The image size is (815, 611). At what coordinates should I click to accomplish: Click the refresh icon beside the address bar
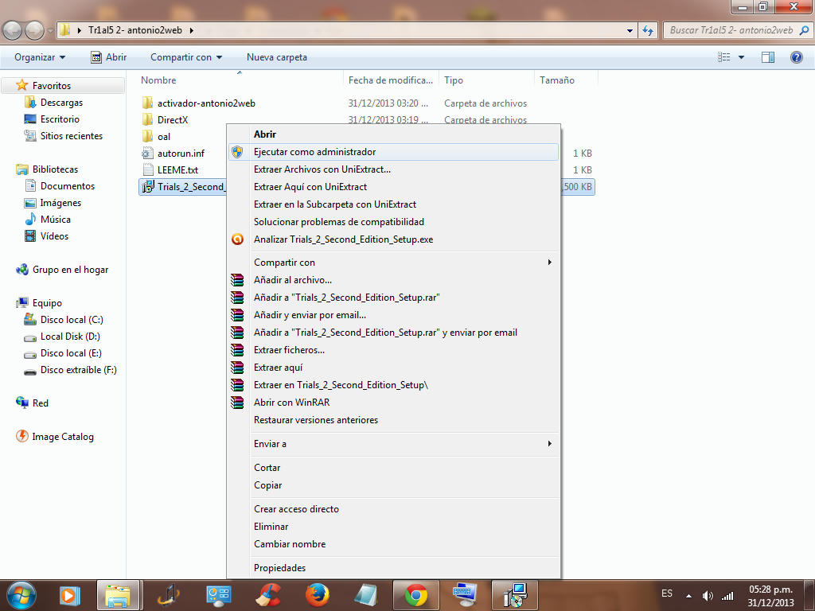(x=648, y=30)
